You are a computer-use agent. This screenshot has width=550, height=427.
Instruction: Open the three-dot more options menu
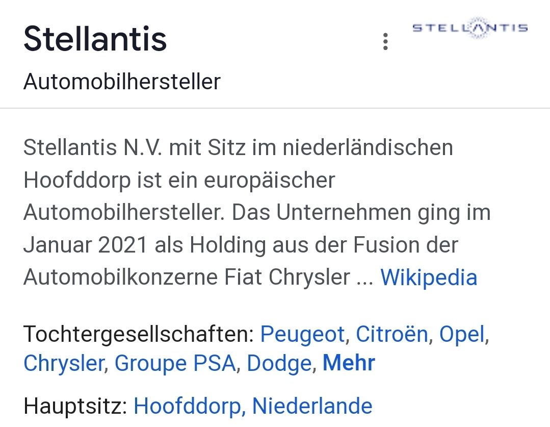[x=385, y=41]
